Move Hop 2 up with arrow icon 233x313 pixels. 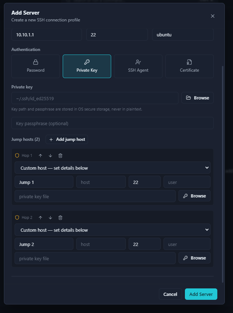coord(41,217)
